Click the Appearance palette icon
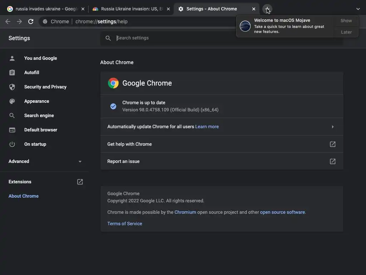Viewport: 366px width, 275px height. [12, 101]
